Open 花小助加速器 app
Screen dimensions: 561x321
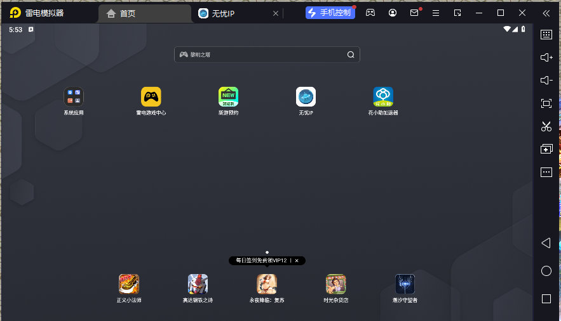click(383, 97)
